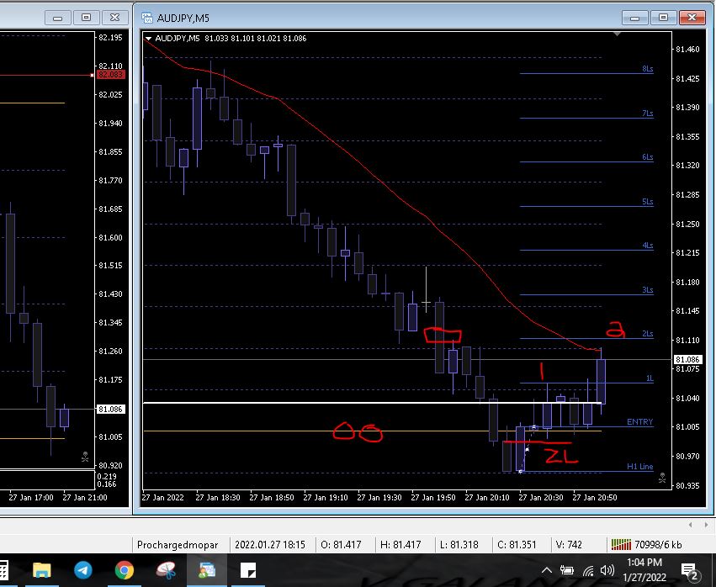Click the Wi-Fi network tray icon
The width and height of the screenshot is (716, 587).
(588, 570)
